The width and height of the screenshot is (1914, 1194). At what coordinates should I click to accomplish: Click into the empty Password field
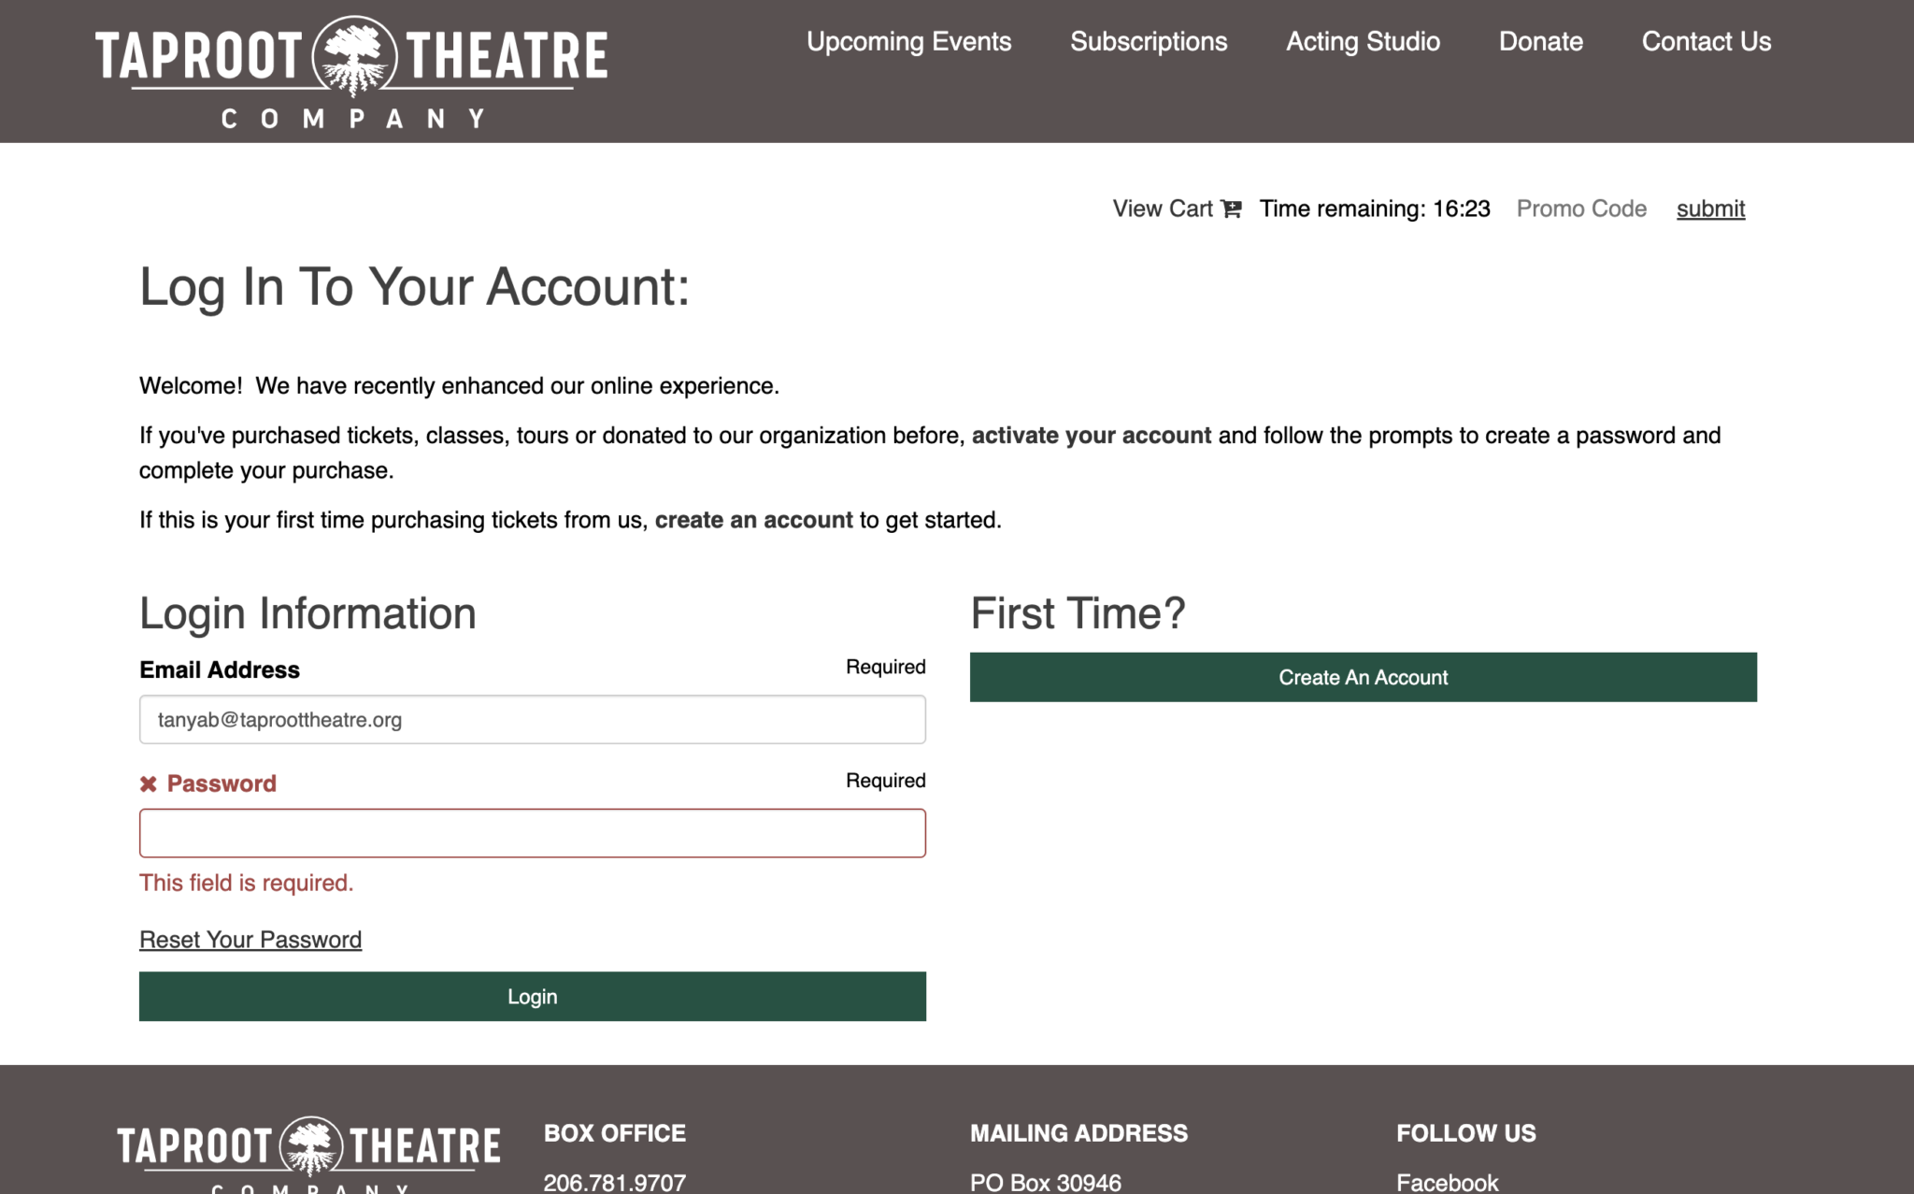tap(533, 833)
